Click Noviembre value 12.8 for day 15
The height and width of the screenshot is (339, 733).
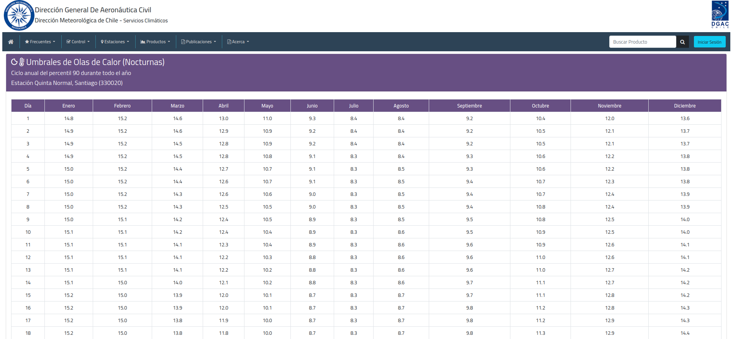pos(610,295)
